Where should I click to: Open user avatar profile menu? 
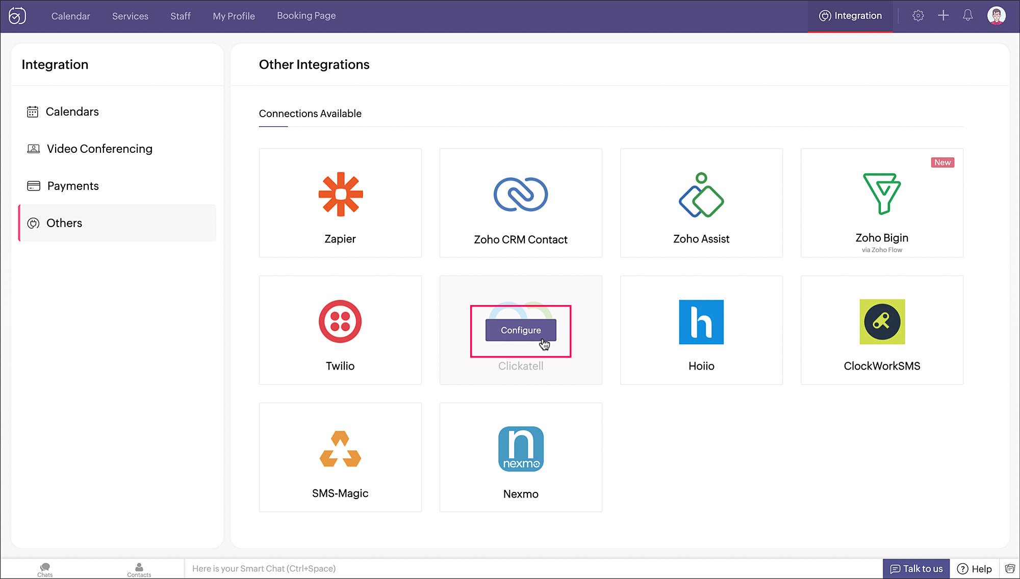coord(996,16)
